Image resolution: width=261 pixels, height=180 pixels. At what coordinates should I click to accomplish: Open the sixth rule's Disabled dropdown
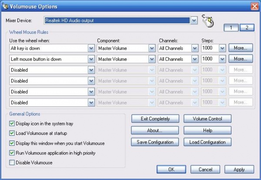click(x=91, y=102)
